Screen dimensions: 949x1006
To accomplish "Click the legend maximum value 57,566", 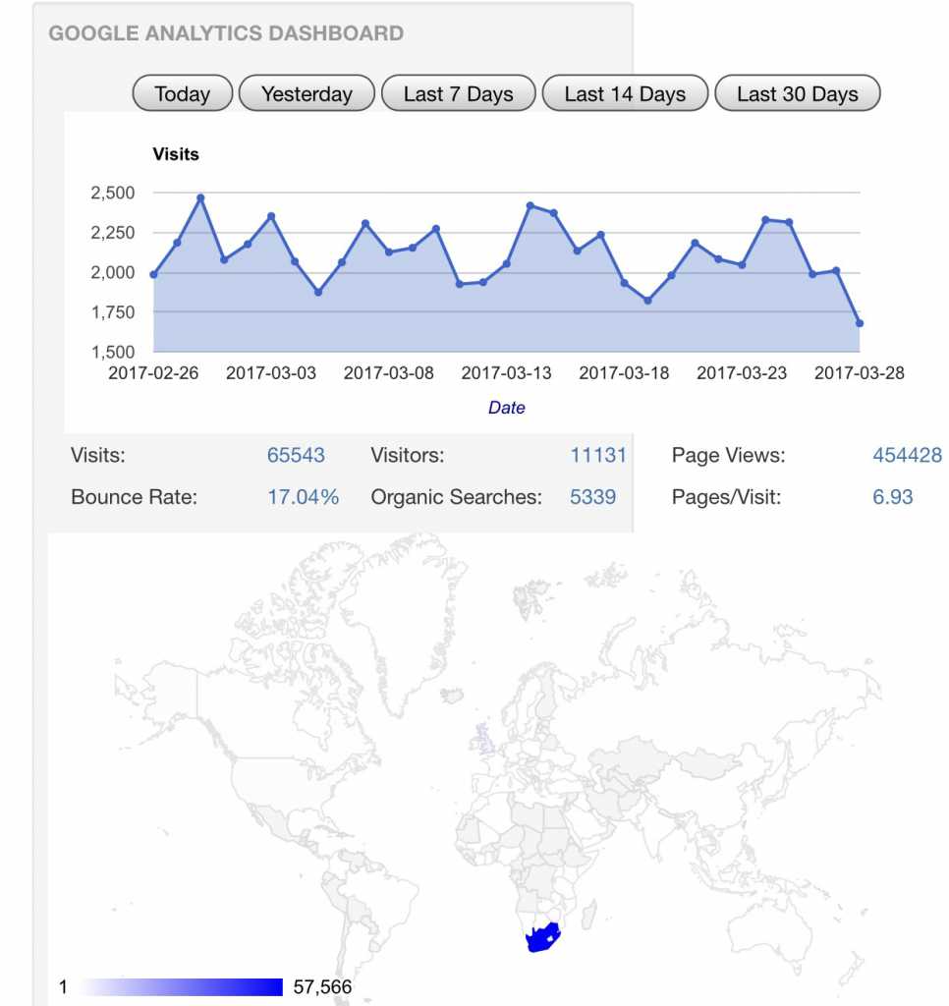I will [322, 986].
